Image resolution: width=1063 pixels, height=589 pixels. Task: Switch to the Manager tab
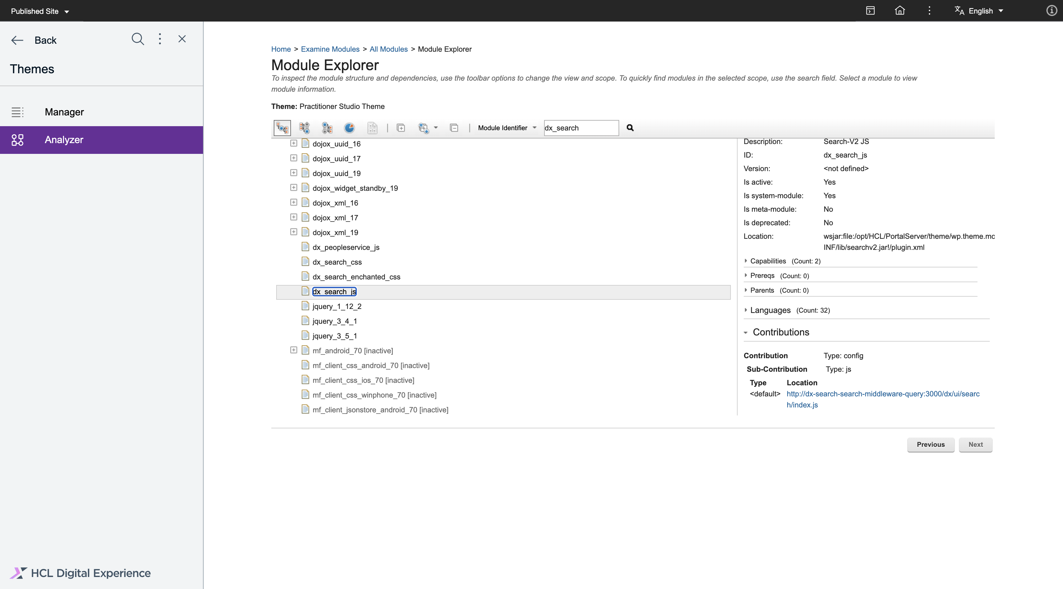(64, 111)
